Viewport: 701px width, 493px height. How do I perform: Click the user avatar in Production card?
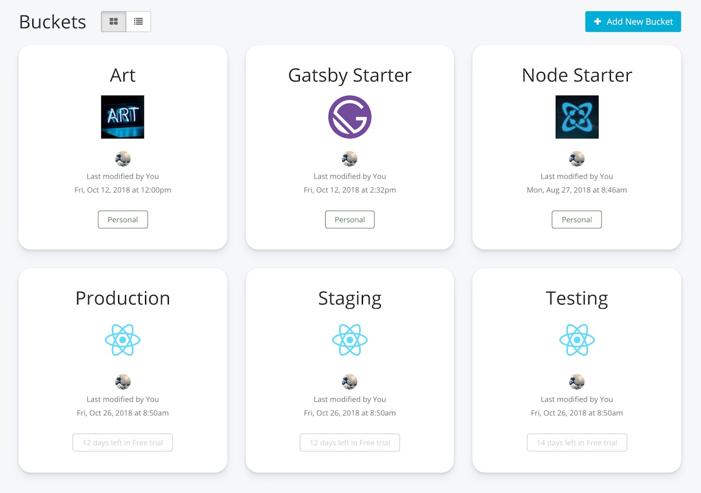[122, 382]
